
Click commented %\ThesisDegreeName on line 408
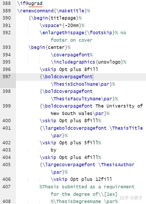pos(76,201)
